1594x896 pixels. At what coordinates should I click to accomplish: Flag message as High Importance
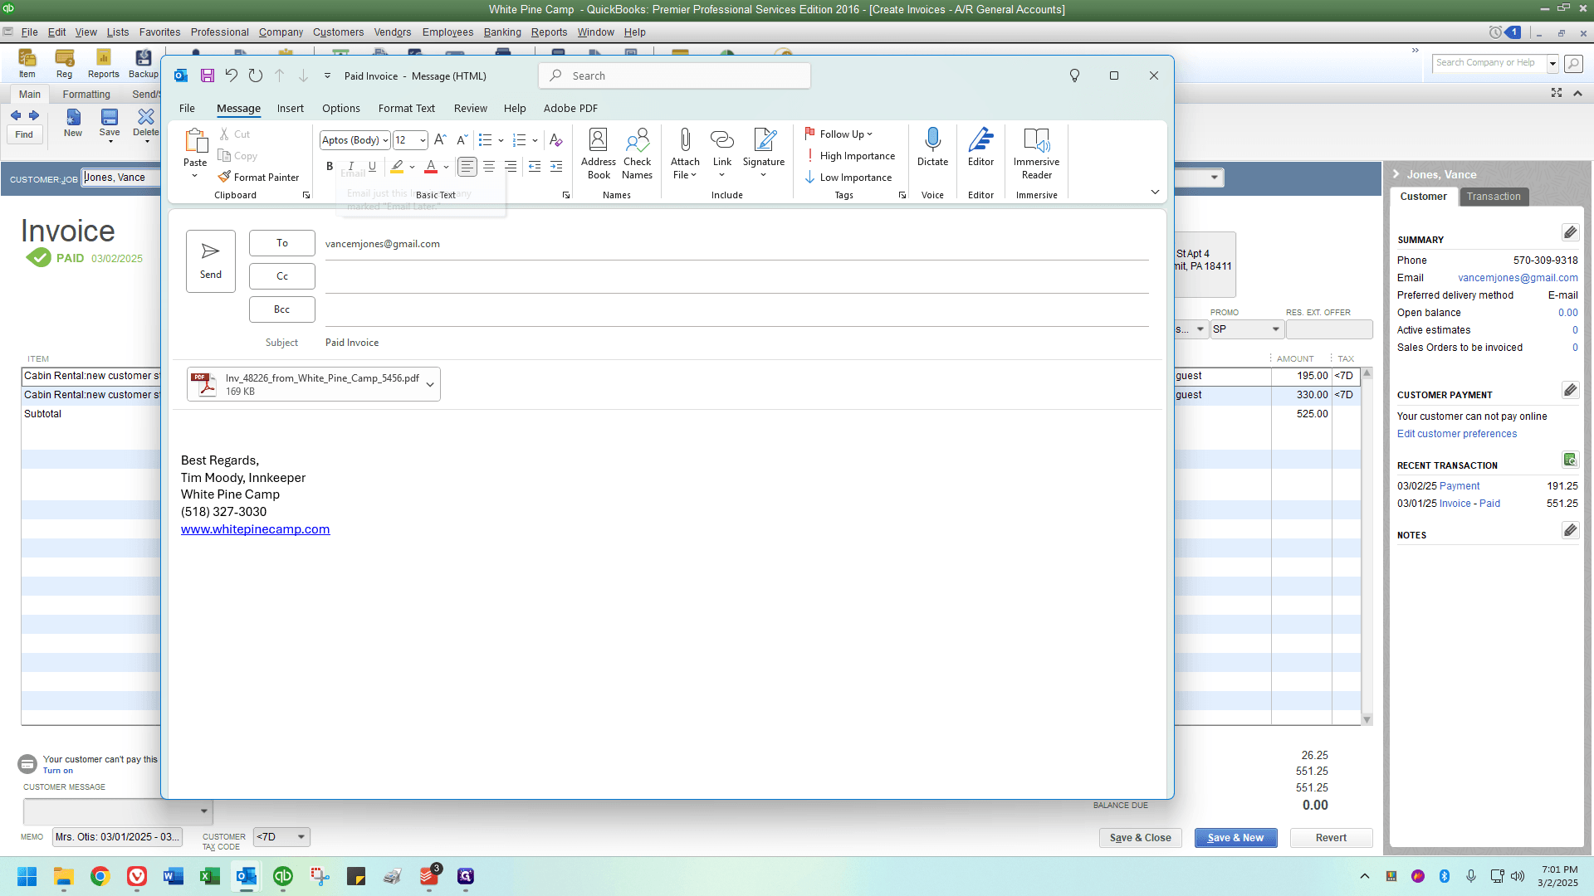point(850,156)
